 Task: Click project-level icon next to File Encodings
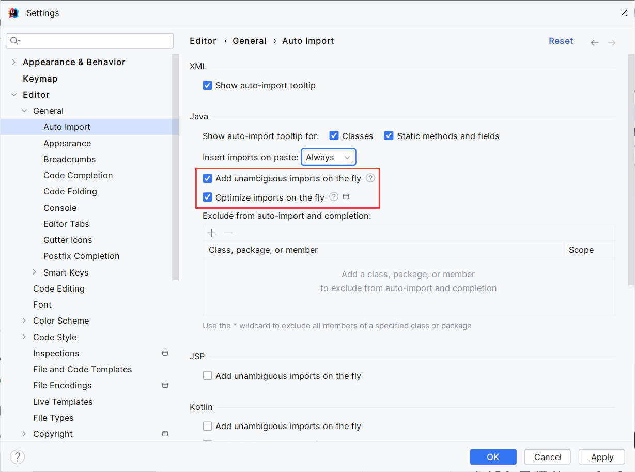pyautogui.click(x=165, y=385)
